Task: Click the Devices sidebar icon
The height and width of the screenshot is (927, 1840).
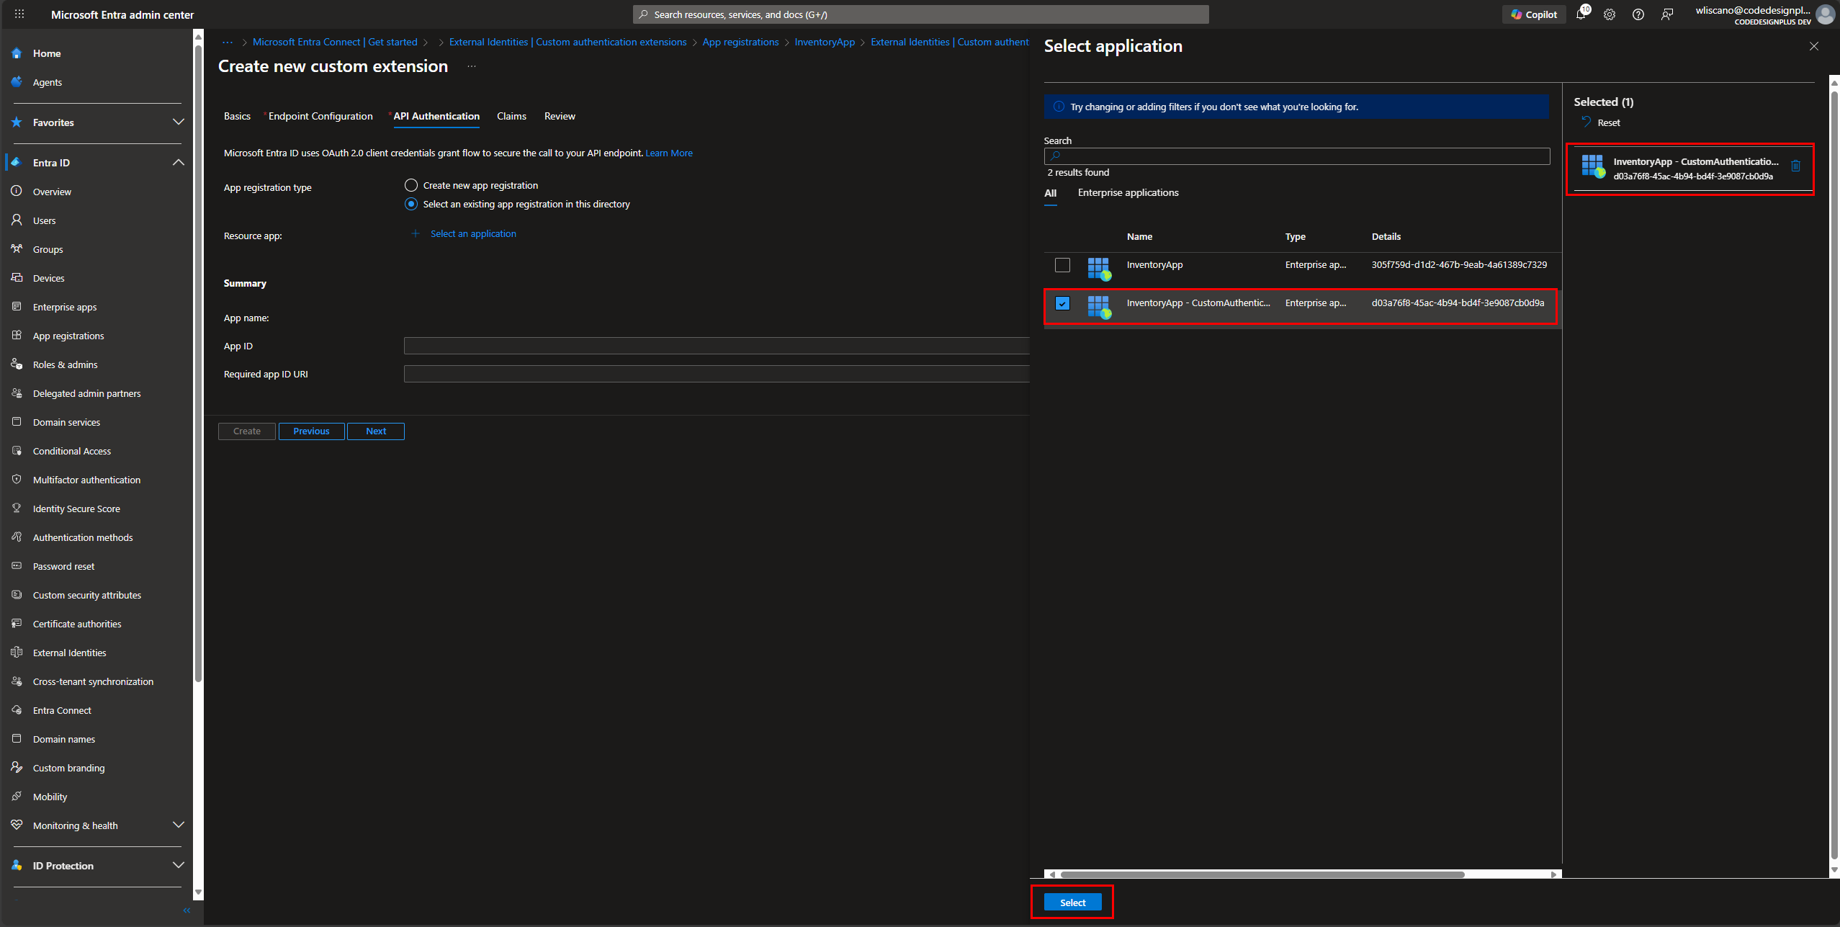Action: [x=17, y=278]
